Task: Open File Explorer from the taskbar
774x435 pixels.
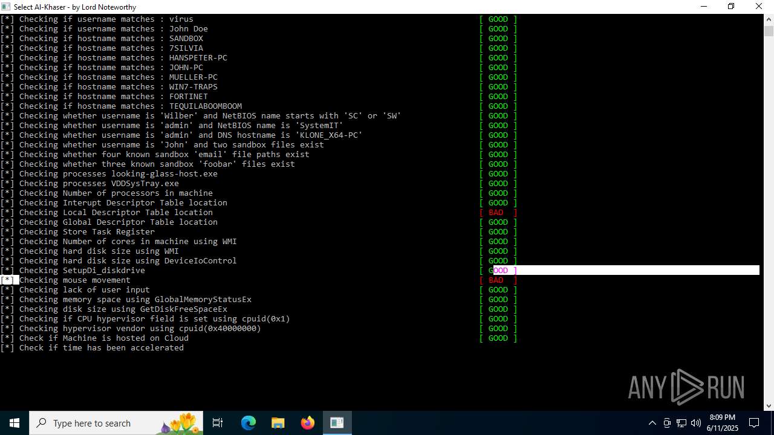Action: tap(278, 423)
